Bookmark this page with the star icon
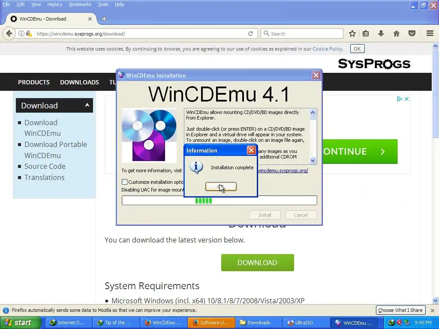Image resolution: width=439 pixels, height=329 pixels. point(352,33)
